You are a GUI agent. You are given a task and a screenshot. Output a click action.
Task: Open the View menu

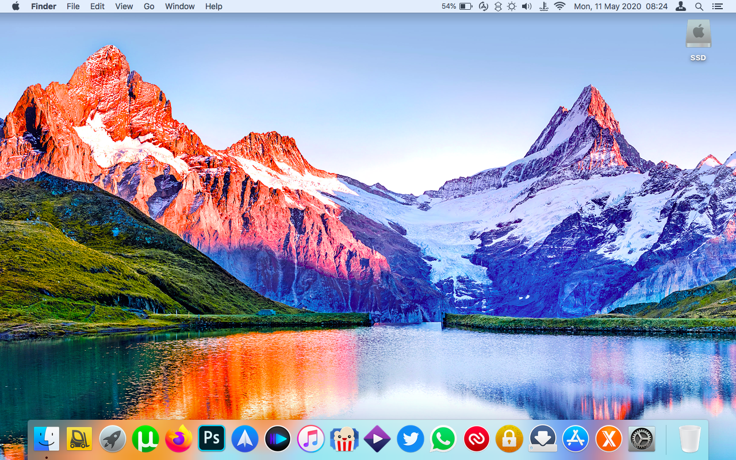tap(124, 6)
